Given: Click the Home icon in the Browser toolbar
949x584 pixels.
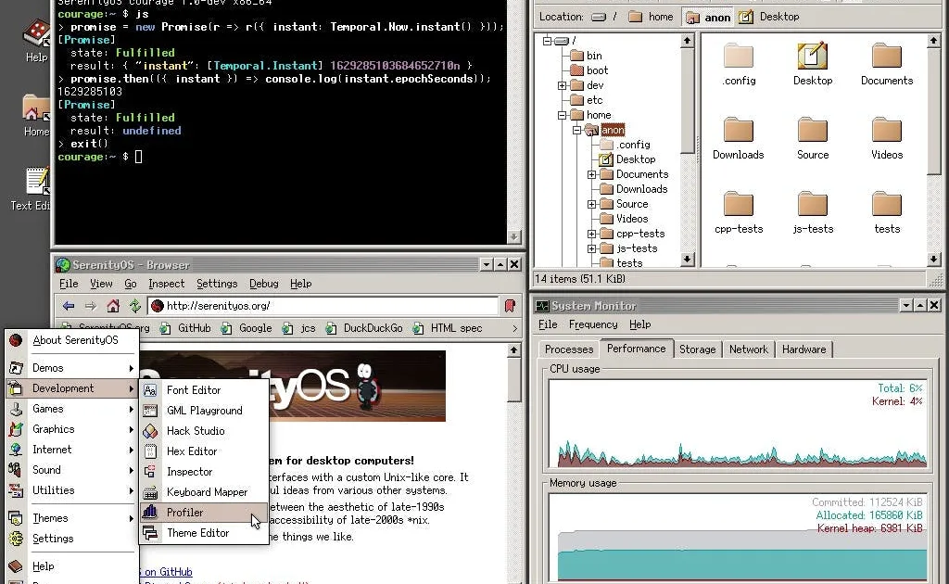Looking at the screenshot, I should coord(113,306).
